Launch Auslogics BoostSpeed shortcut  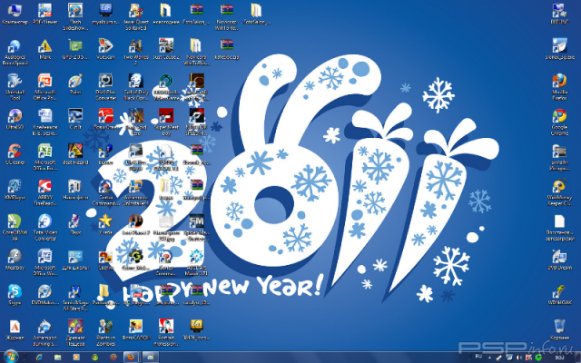(x=15, y=47)
